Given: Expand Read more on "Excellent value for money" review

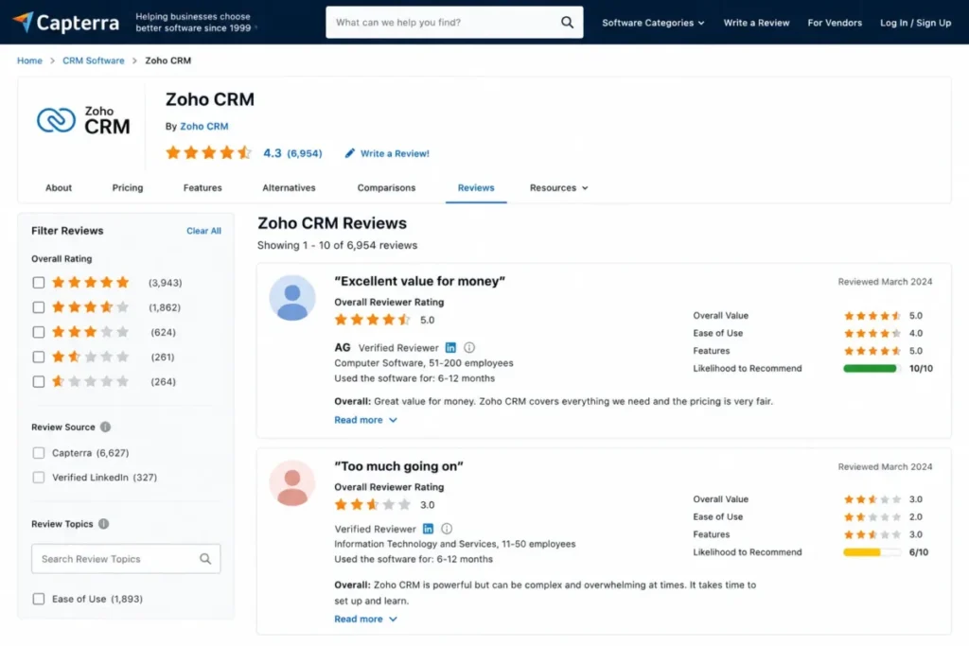Looking at the screenshot, I should (x=365, y=420).
